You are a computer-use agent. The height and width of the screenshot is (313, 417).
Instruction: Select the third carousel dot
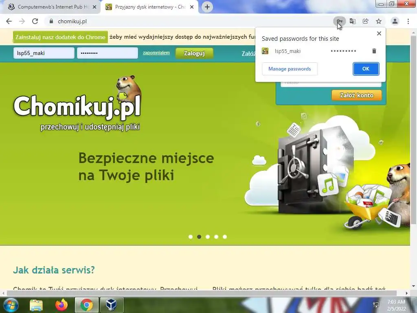click(x=208, y=237)
